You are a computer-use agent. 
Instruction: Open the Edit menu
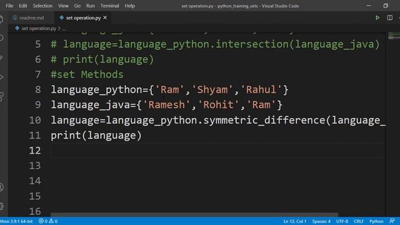[22, 6]
